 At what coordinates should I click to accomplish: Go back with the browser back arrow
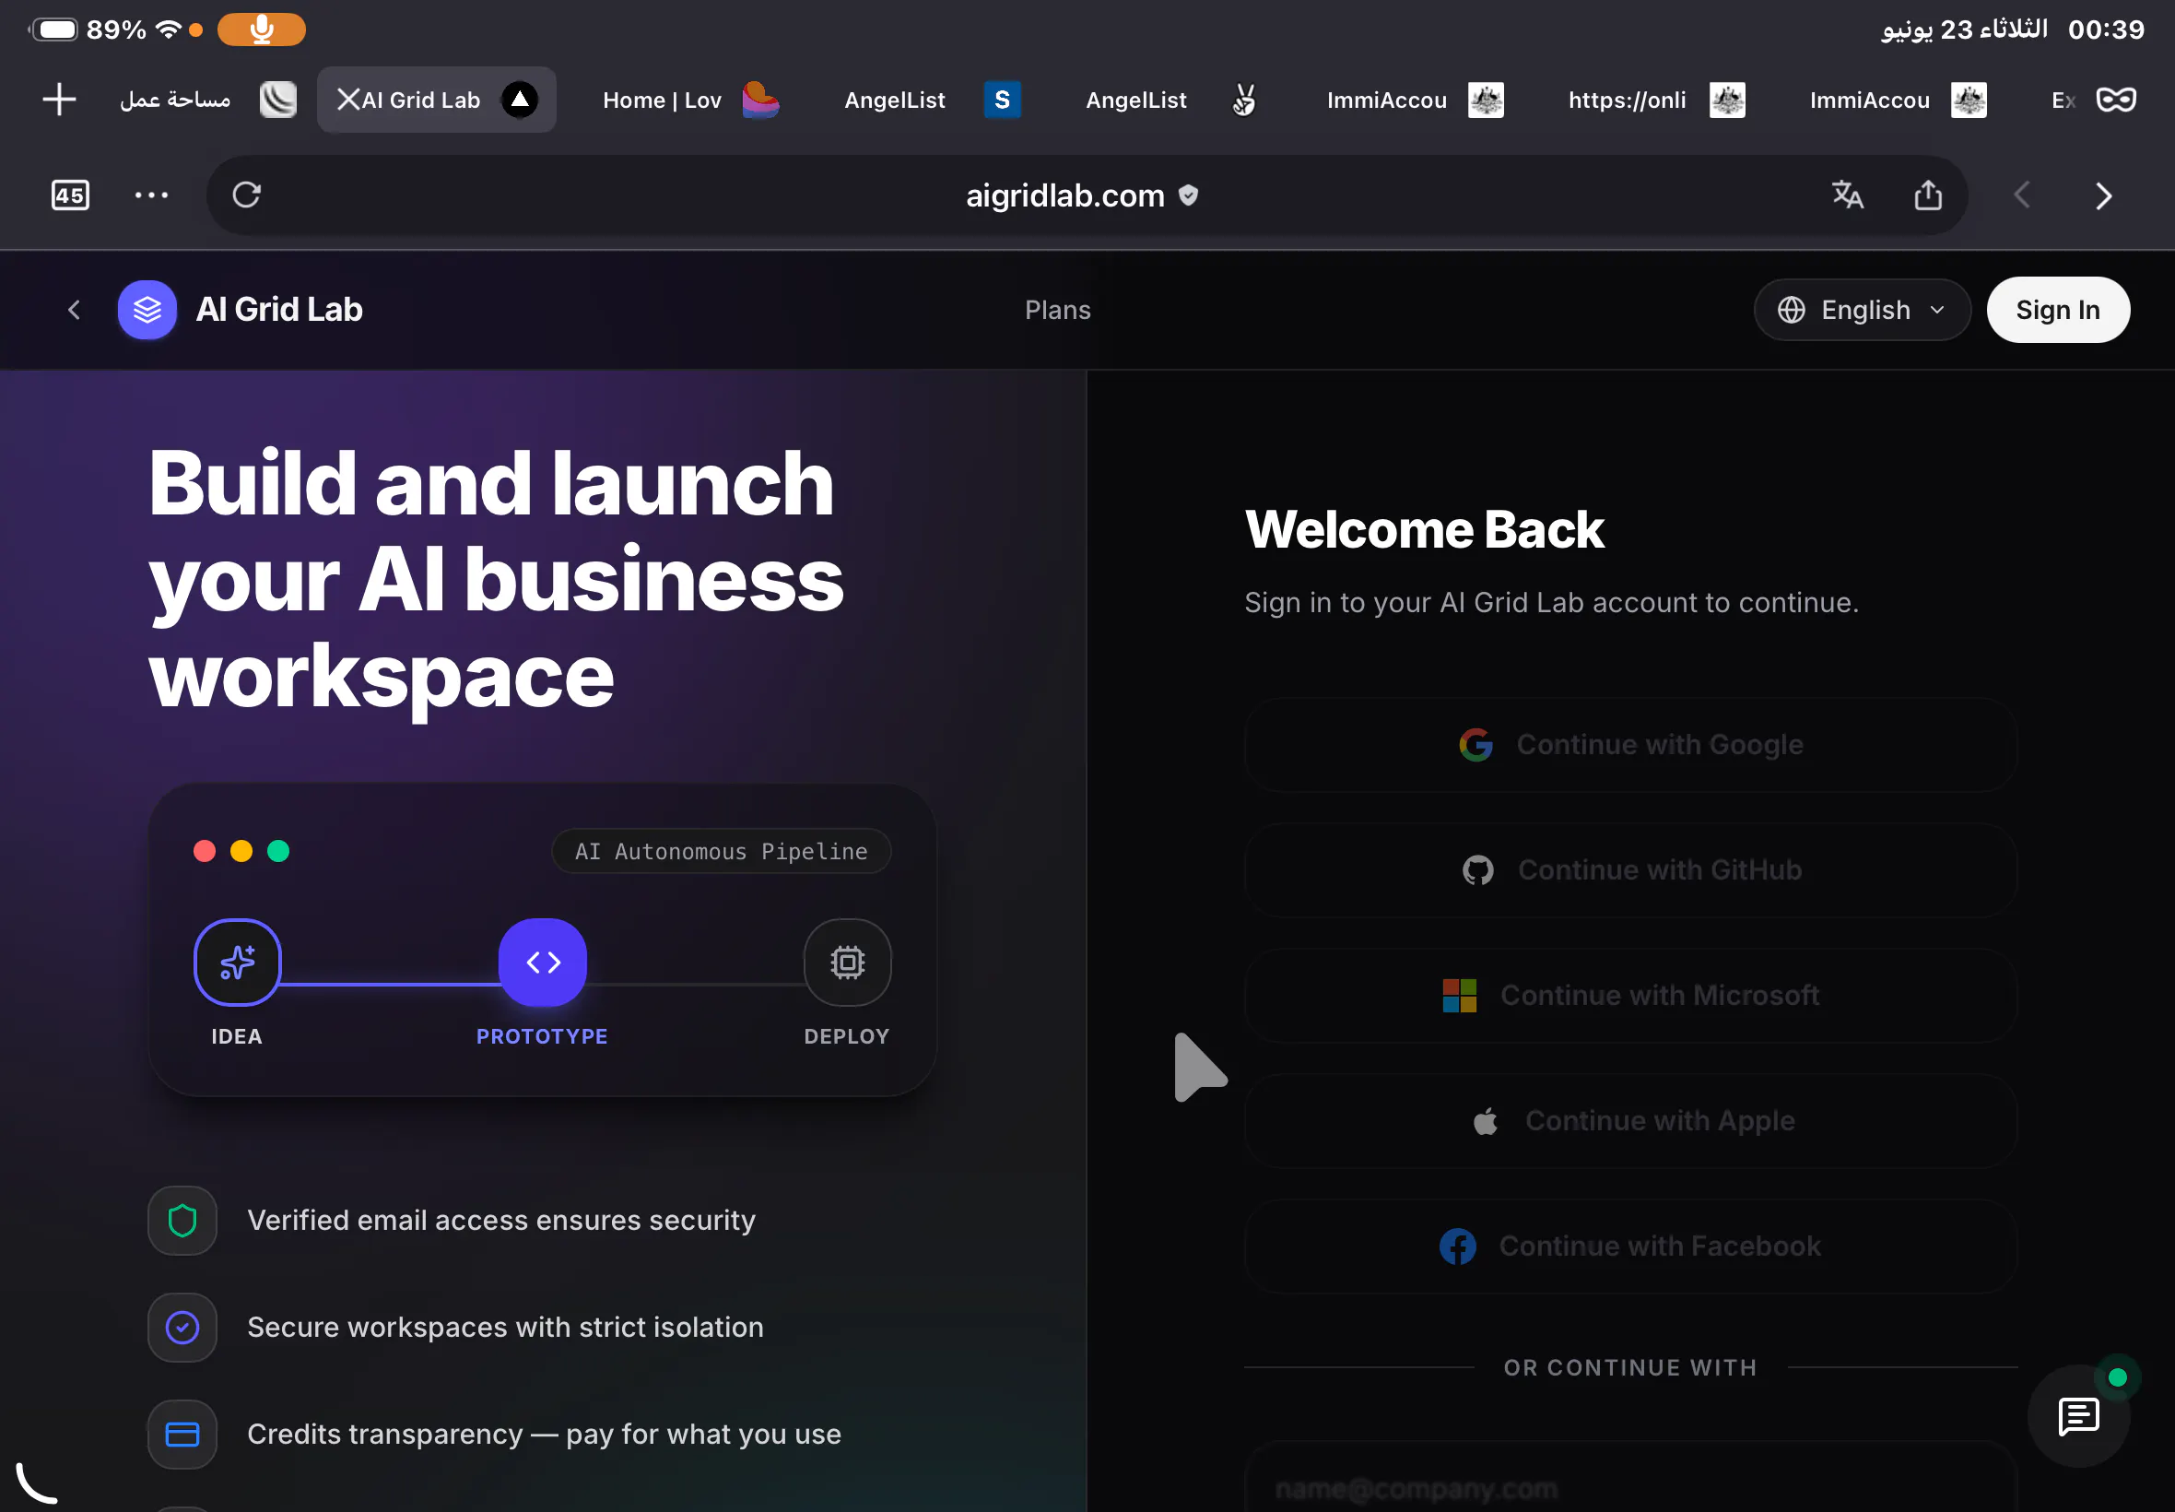(x=2022, y=195)
